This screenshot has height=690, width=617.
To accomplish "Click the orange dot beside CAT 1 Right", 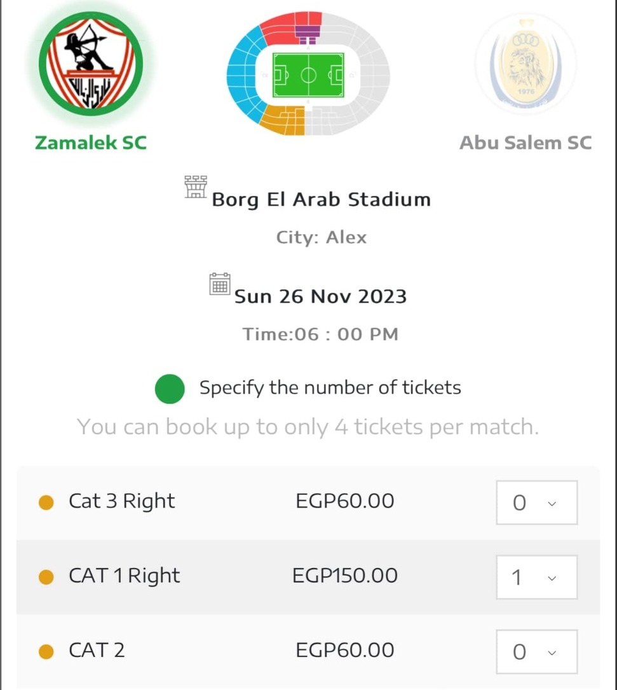I will (x=46, y=577).
